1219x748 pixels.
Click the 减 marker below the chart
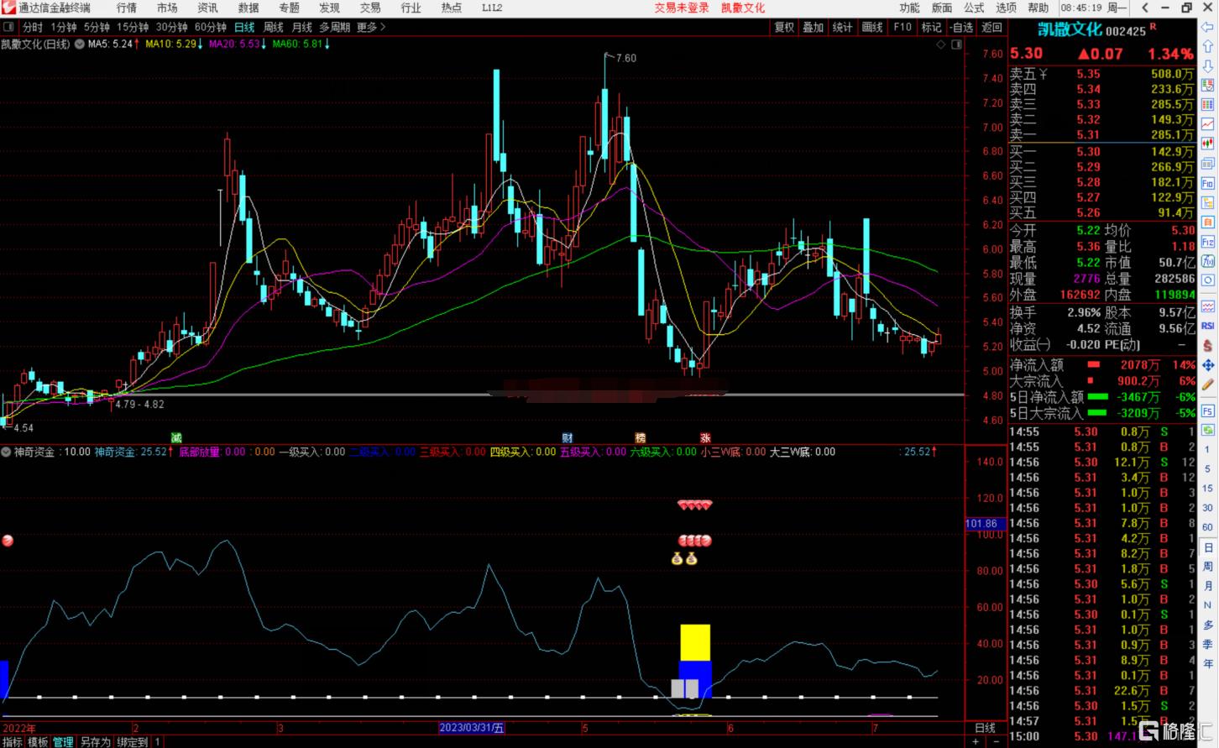pos(176,437)
